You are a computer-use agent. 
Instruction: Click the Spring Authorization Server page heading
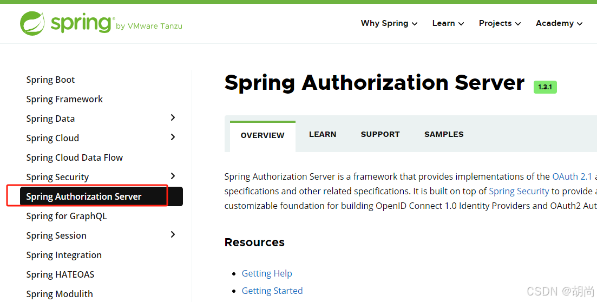tap(375, 83)
